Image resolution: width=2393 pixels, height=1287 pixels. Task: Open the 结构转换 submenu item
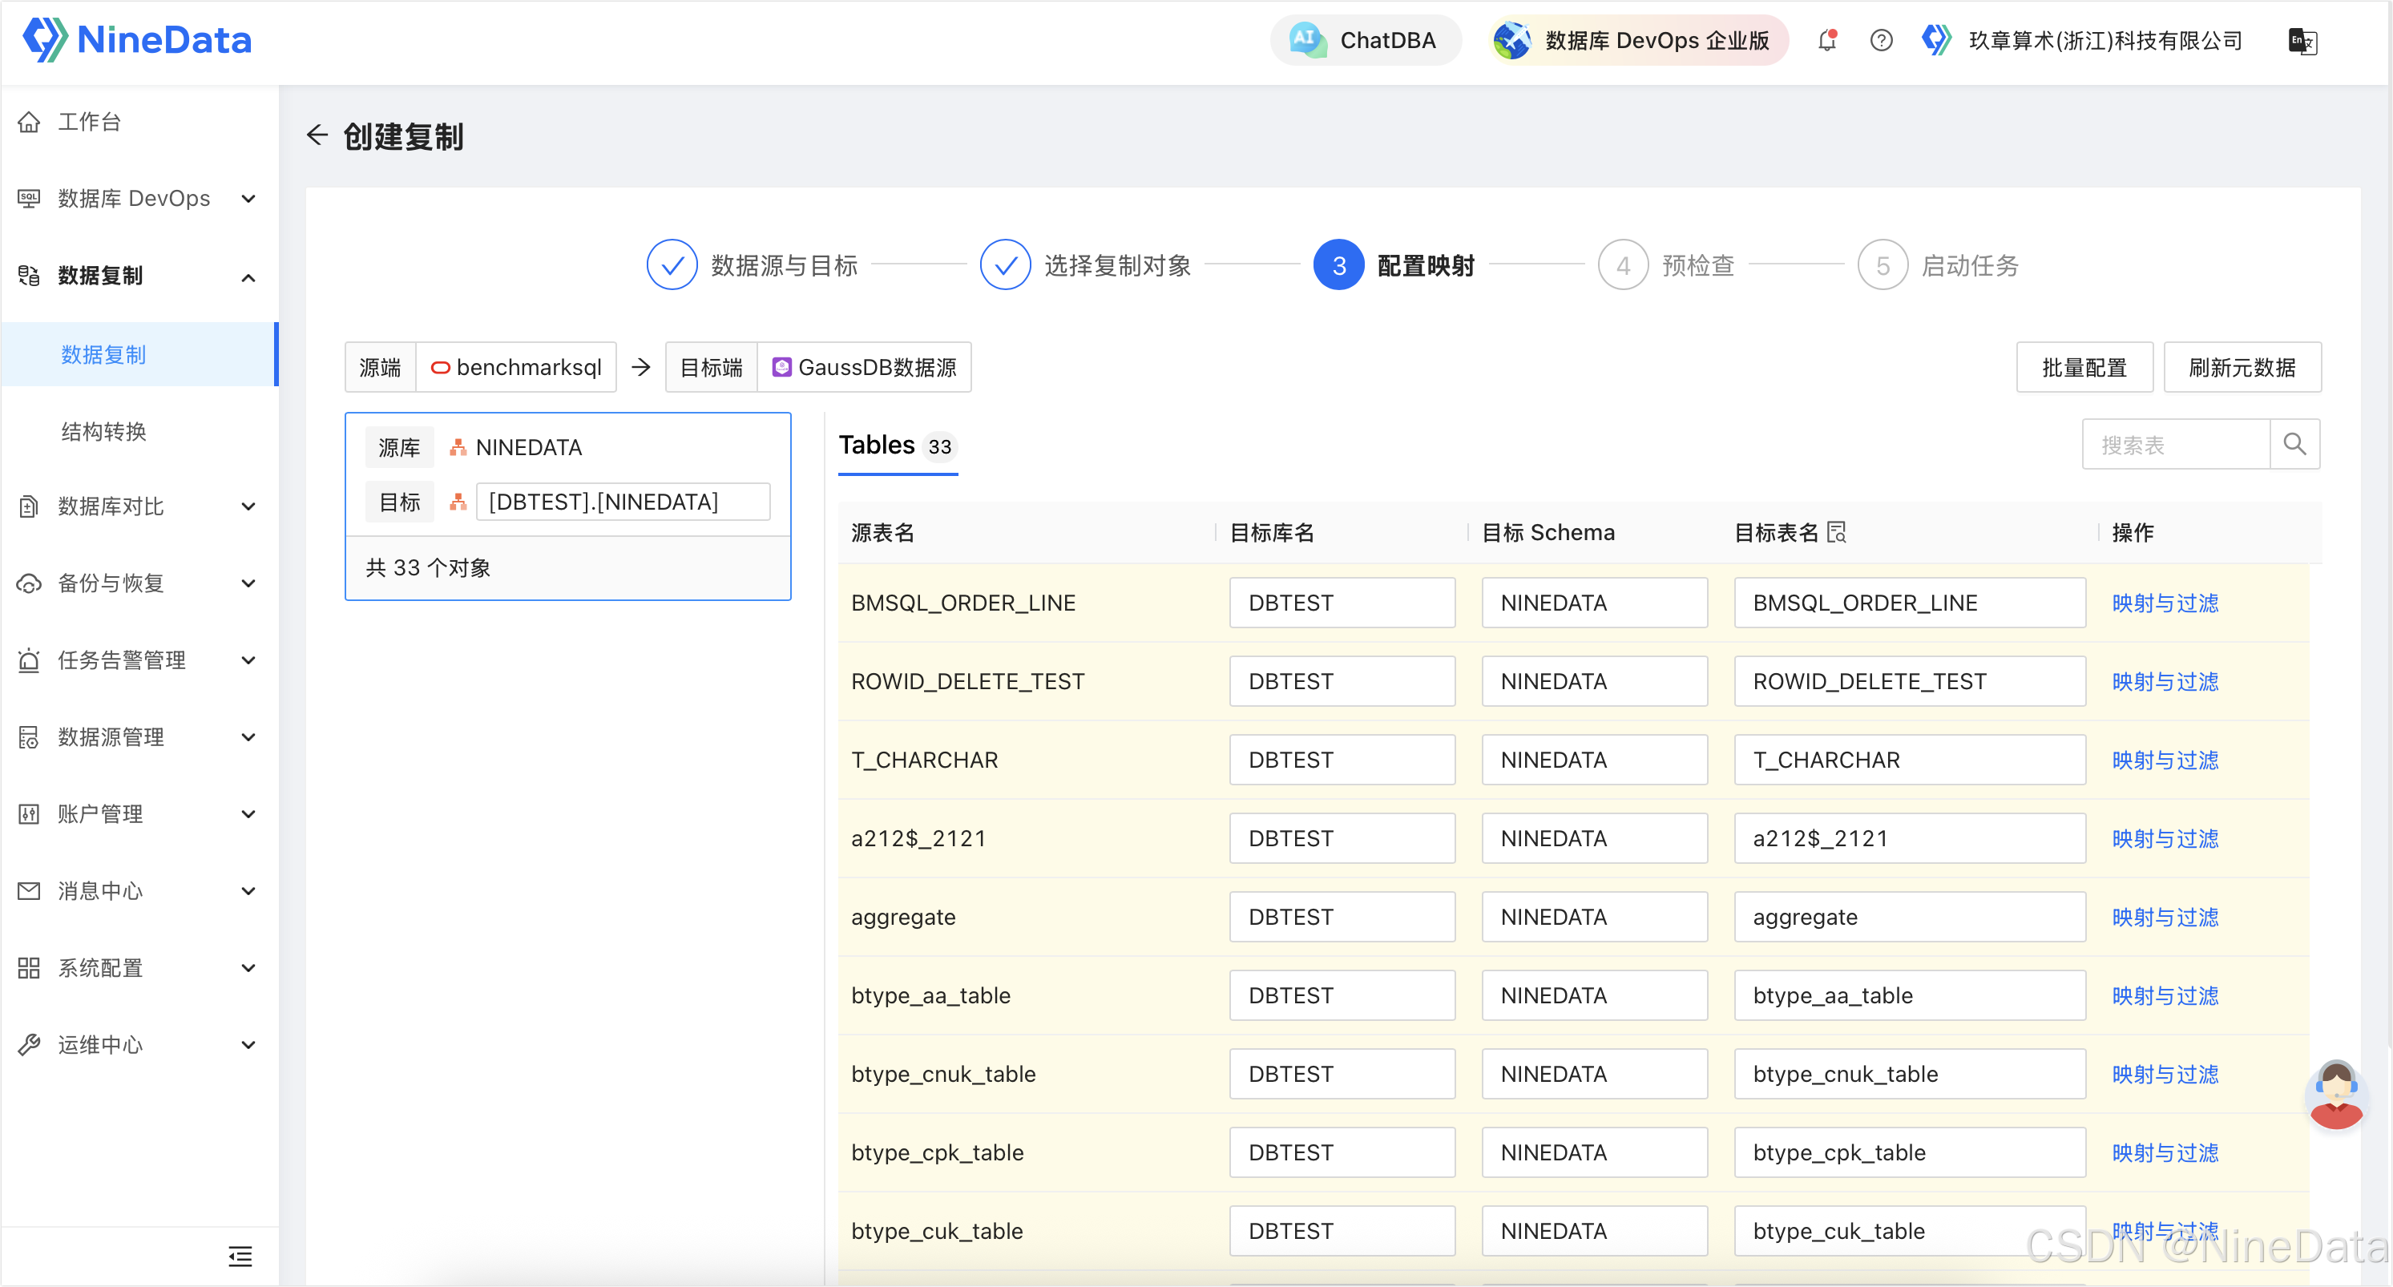[104, 431]
